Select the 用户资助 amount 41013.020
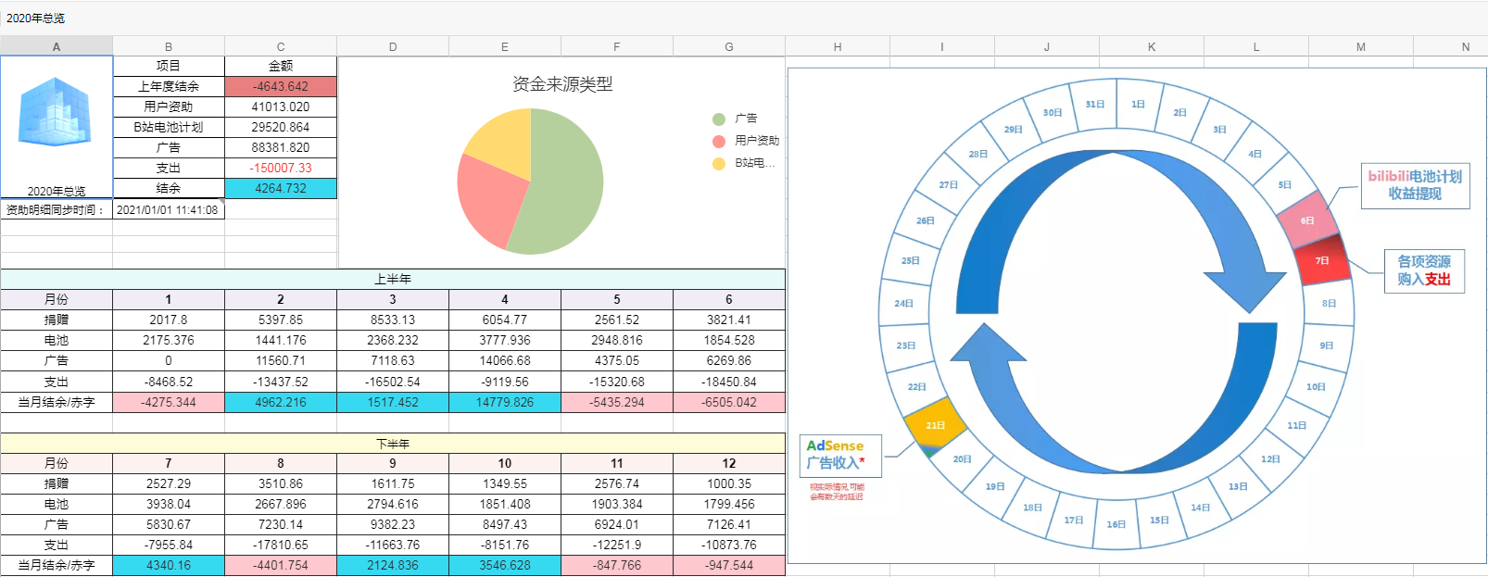This screenshot has width=1488, height=577. click(x=281, y=107)
